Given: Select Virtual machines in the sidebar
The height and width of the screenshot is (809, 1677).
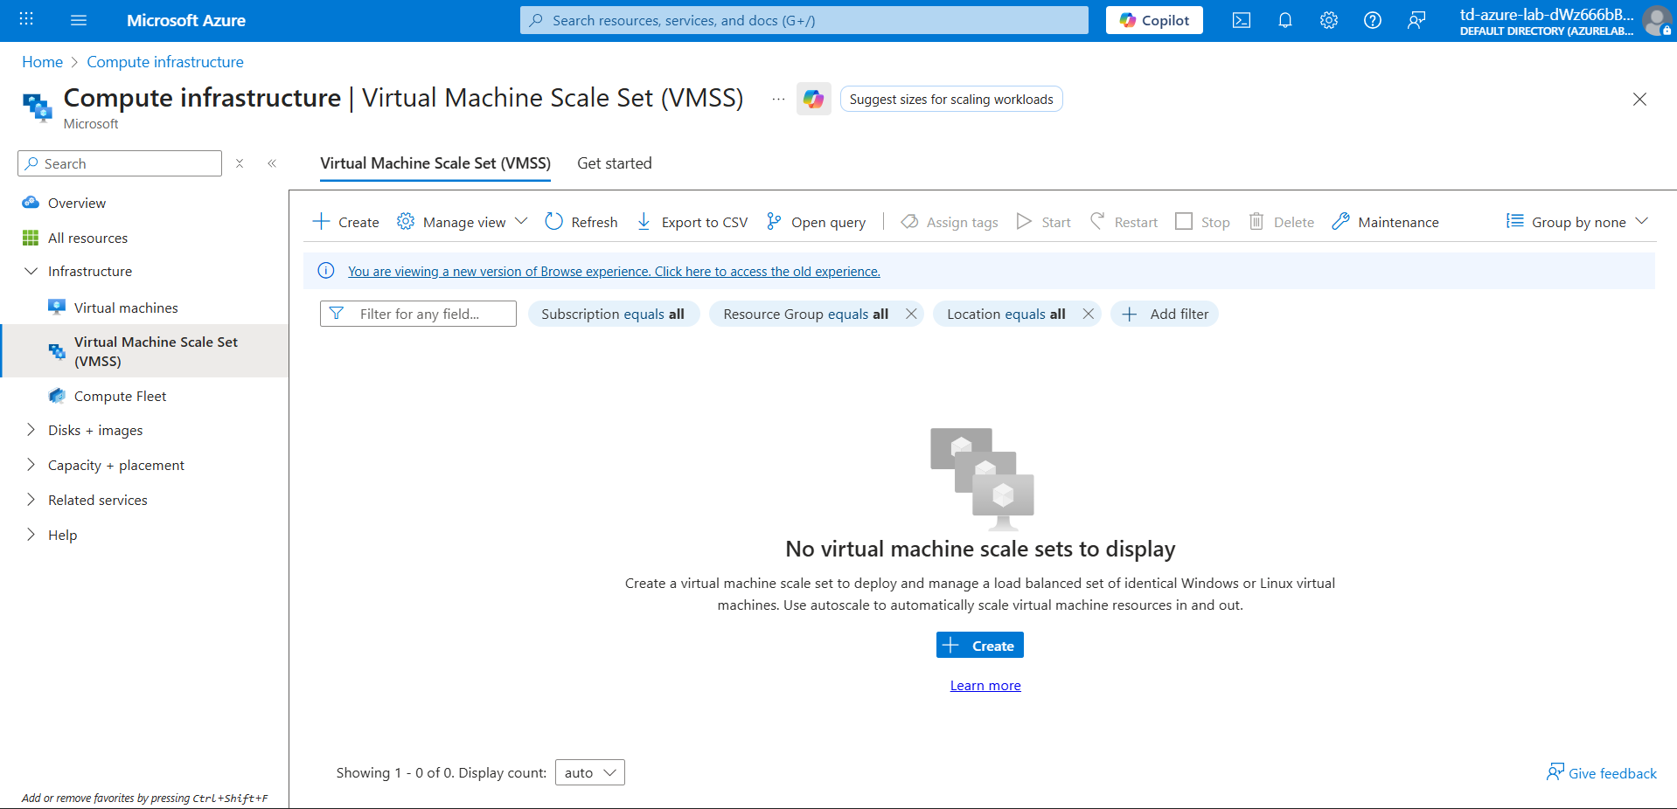Looking at the screenshot, I should coord(126,308).
